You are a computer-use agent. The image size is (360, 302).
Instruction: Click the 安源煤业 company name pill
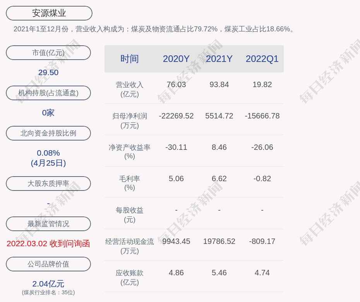[49, 13]
